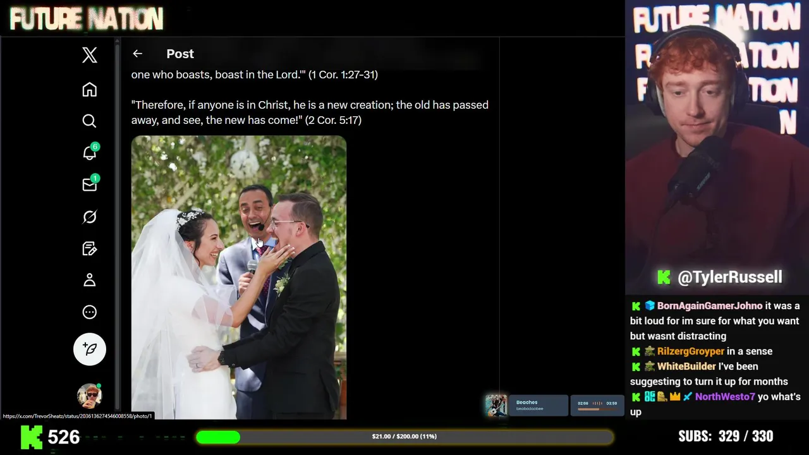Click the green donation goal progress bar

(x=404, y=437)
